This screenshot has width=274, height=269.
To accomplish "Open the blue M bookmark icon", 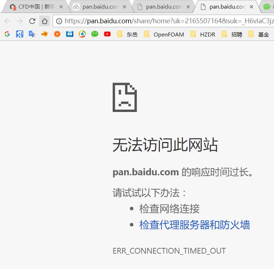I will 69,34.
